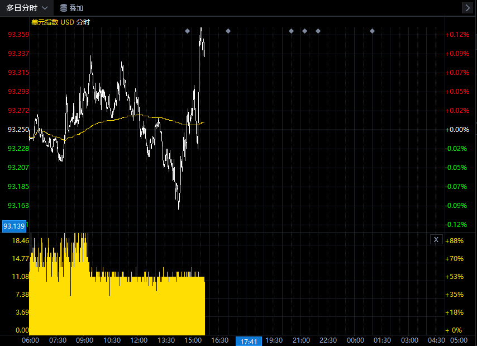Close the volume panel with X button
This screenshot has width=477, height=346.
coord(436,240)
